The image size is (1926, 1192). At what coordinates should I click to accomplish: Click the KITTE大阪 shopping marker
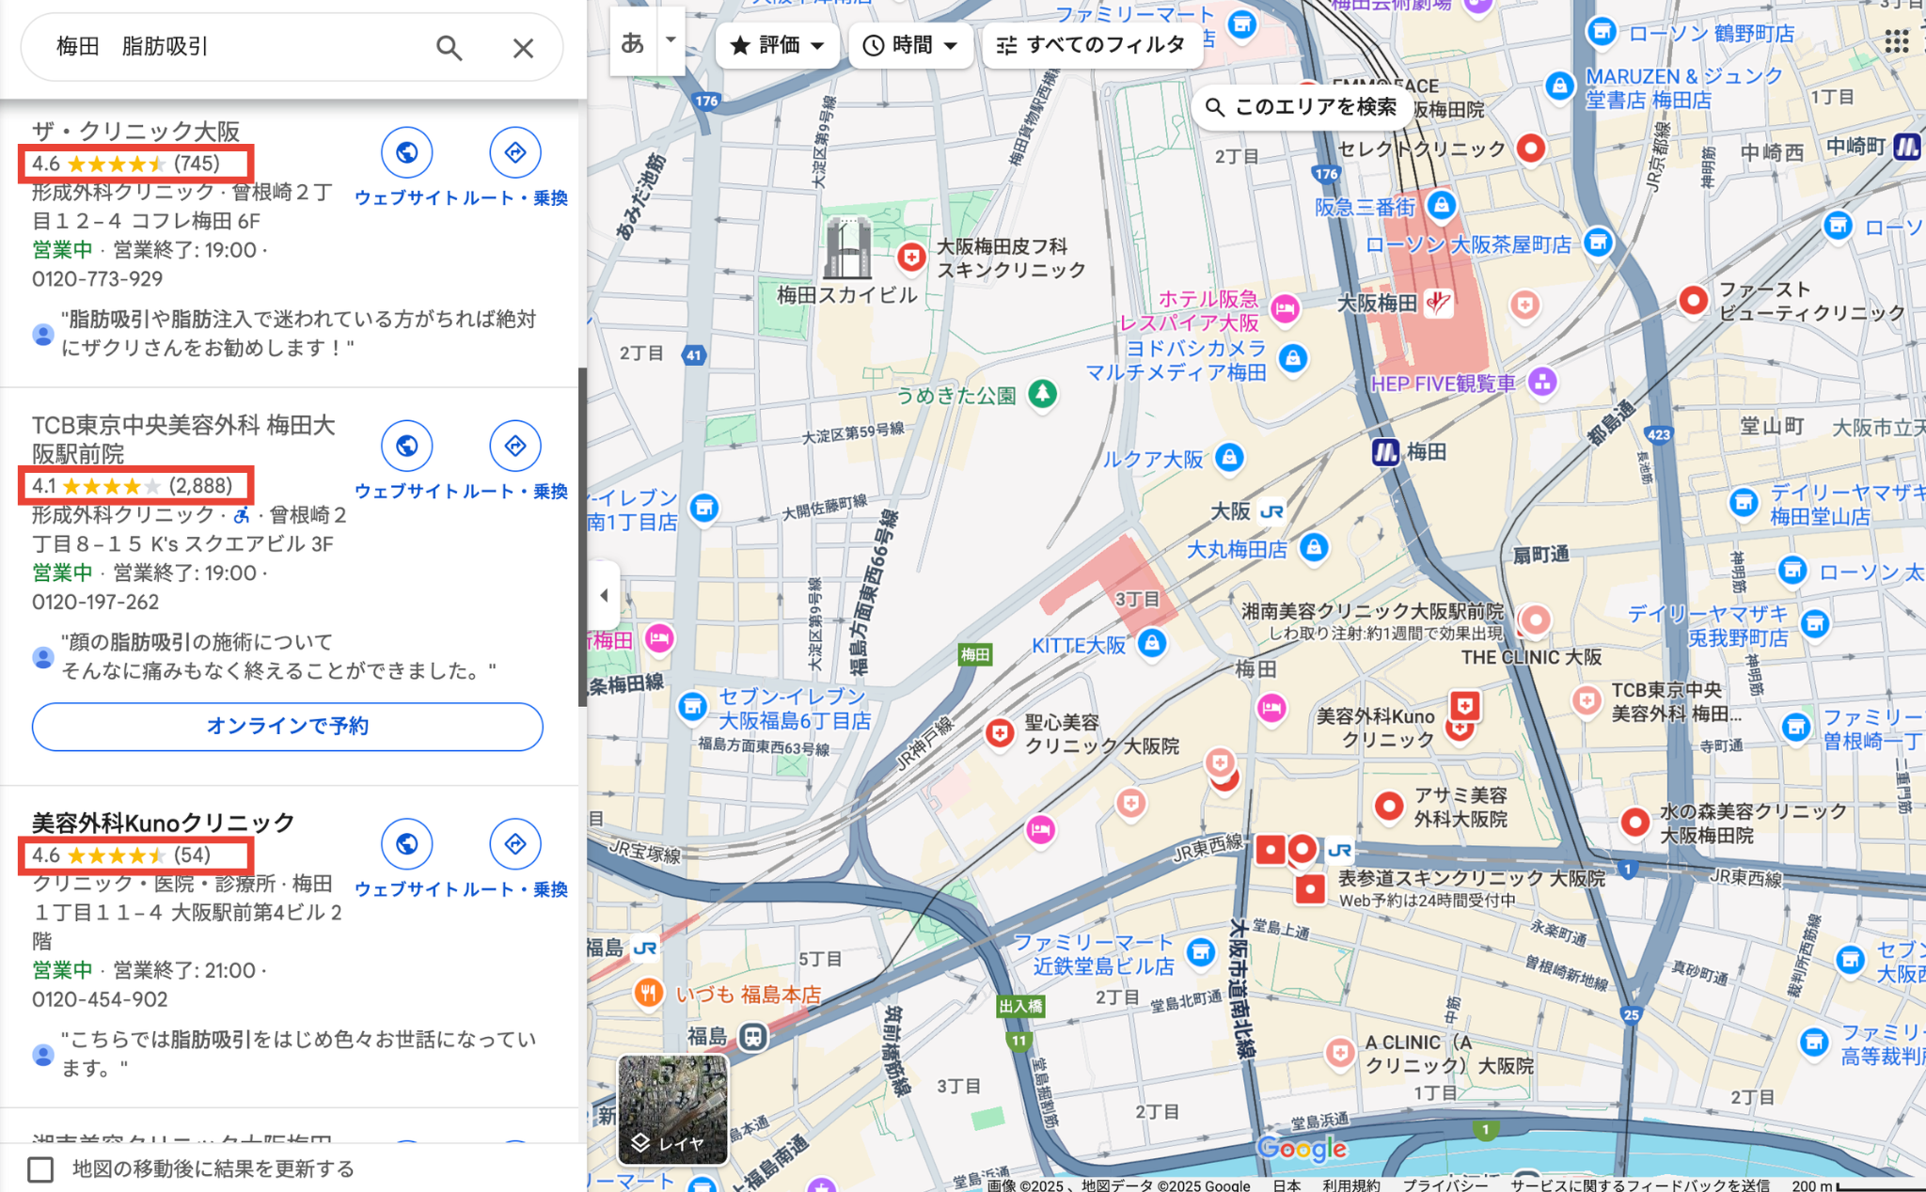point(1152,644)
